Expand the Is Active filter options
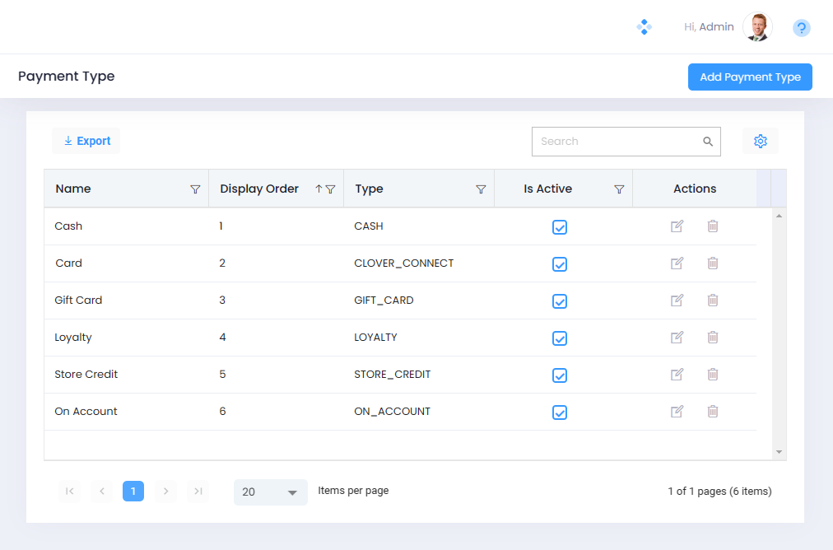The height and width of the screenshot is (550, 833). pos(619,189)
